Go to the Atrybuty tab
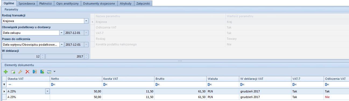349x101 pixels. pos(126,3)
